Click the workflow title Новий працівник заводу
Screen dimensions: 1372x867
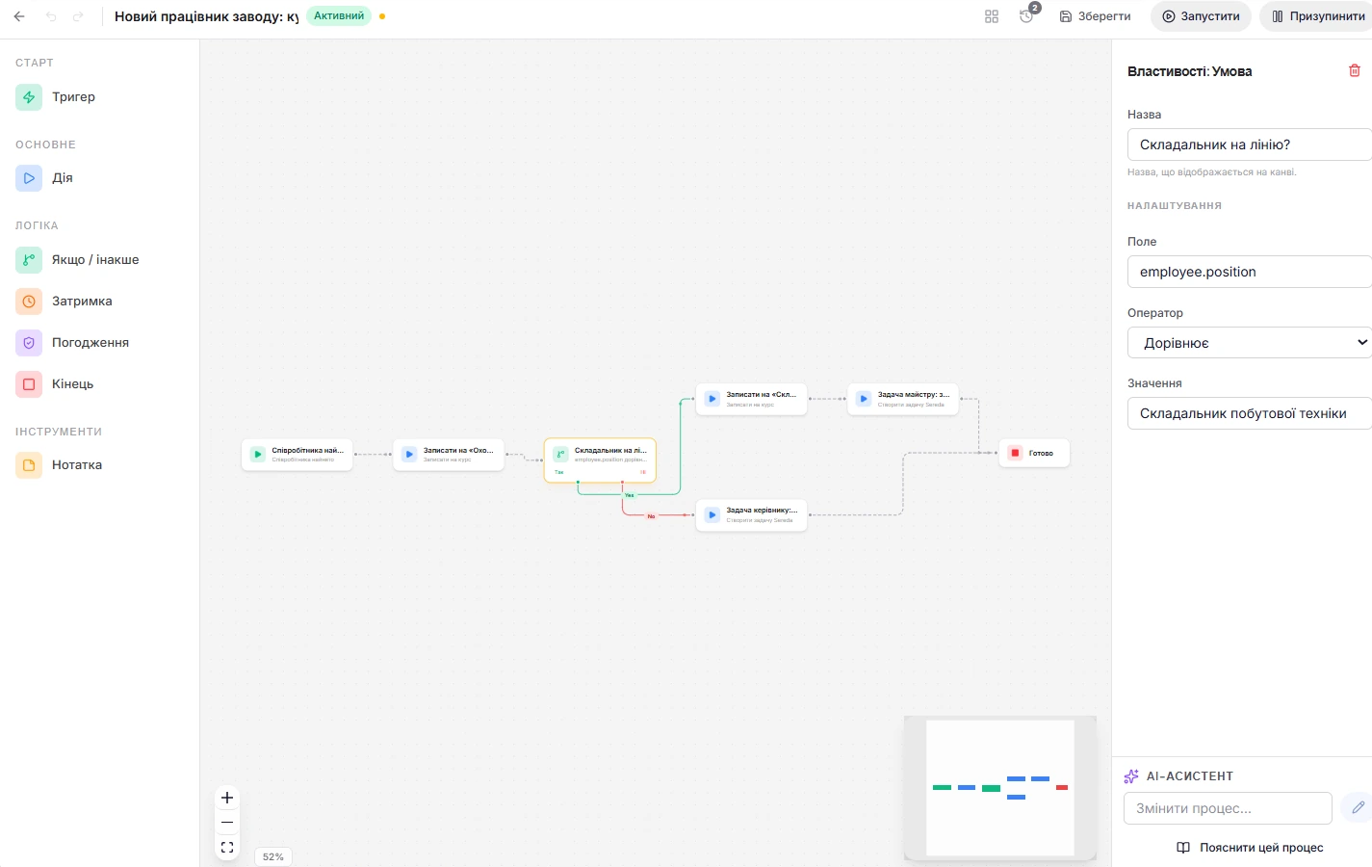(x=206, y=16)
